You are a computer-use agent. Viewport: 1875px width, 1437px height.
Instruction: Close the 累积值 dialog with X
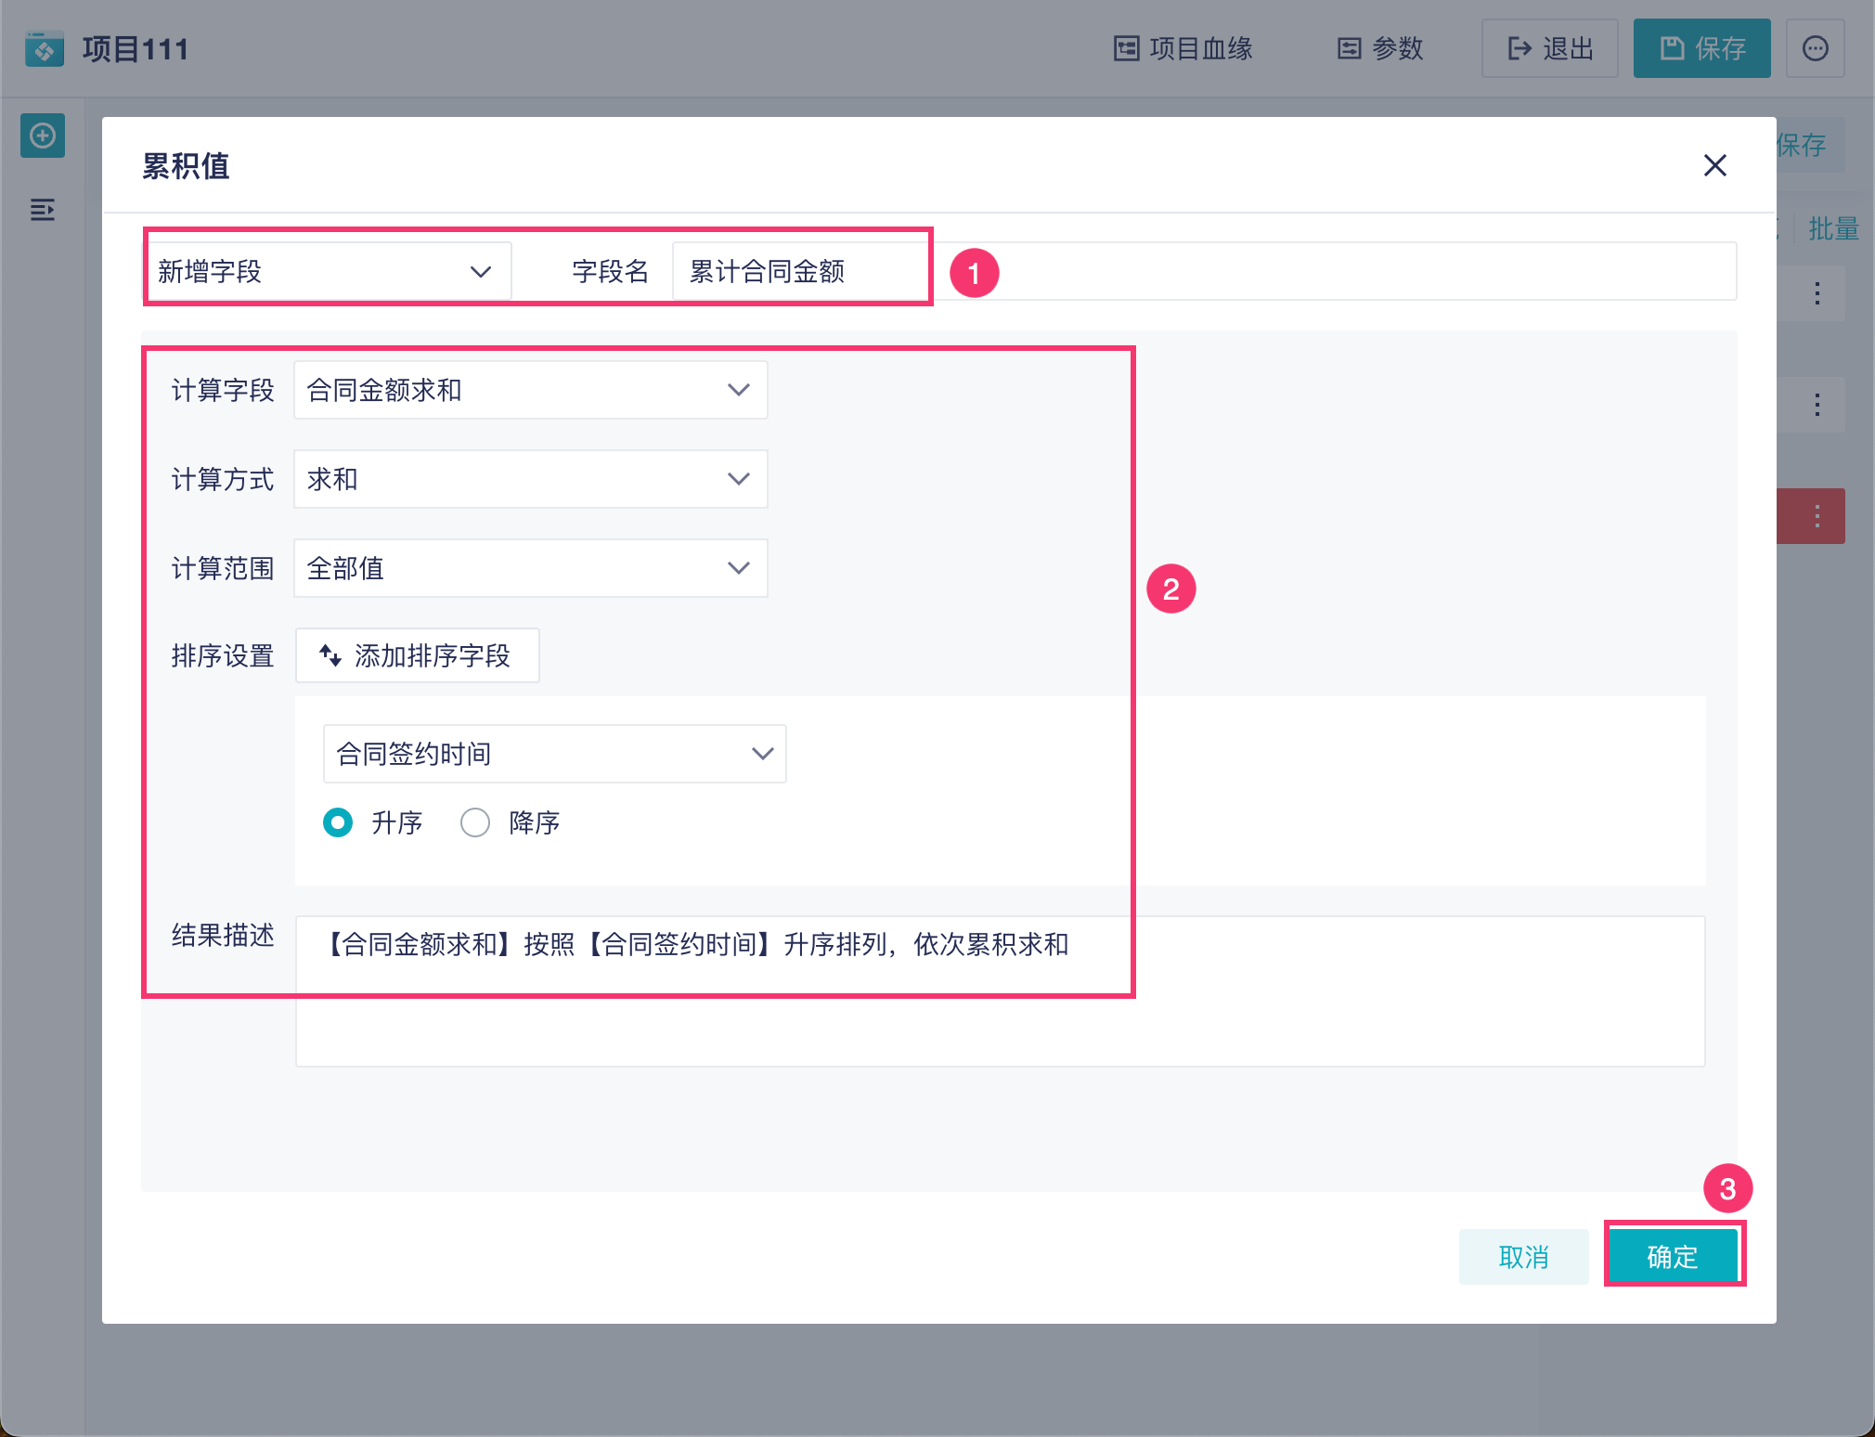pos(1714,166)
